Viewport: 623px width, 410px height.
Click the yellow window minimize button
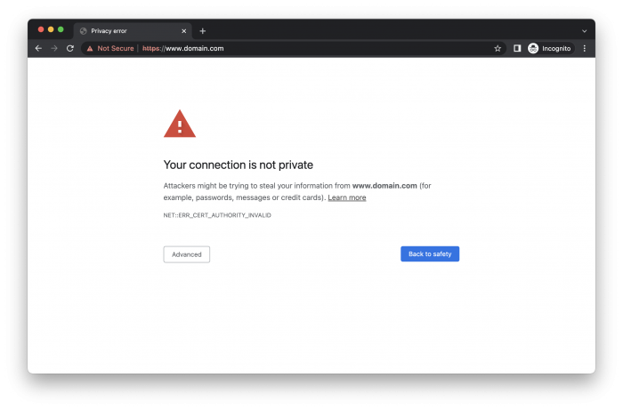pyautogui.click(x=50, y=29)
